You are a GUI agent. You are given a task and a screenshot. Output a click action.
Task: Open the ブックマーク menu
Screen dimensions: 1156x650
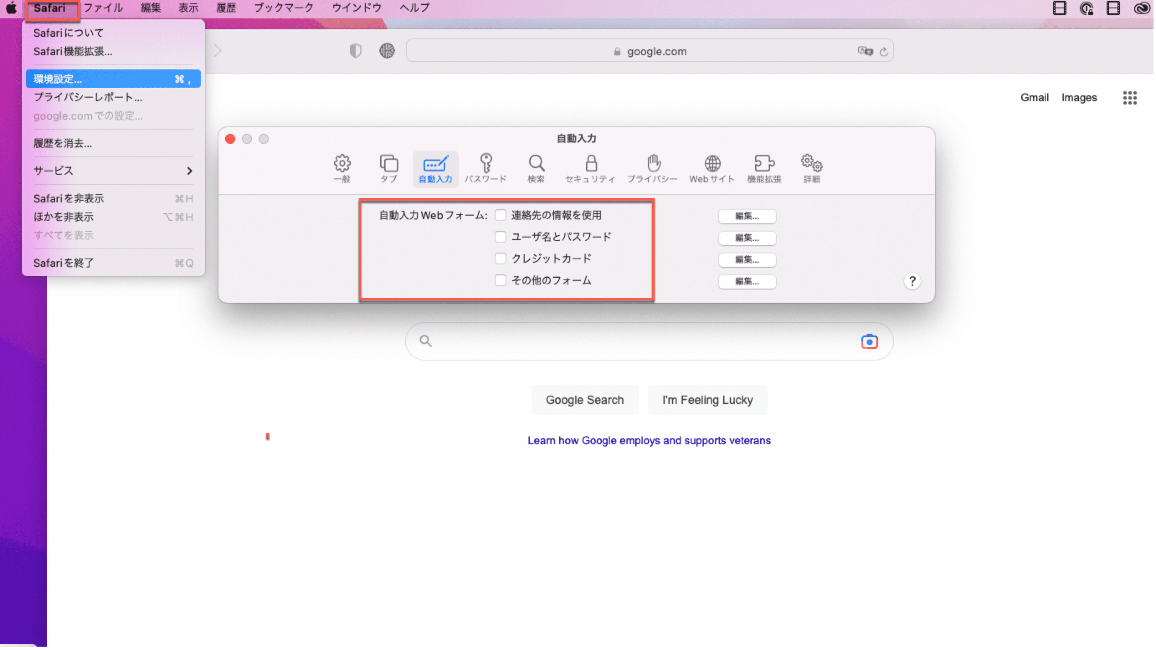[283, 8]
